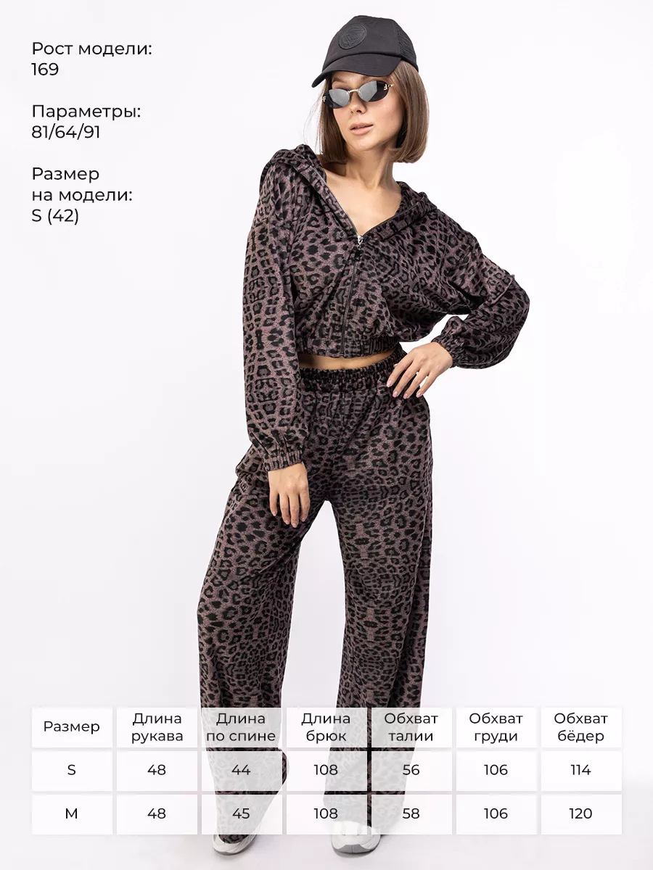
Task: Select the S waist value 56
Action: 411,771
